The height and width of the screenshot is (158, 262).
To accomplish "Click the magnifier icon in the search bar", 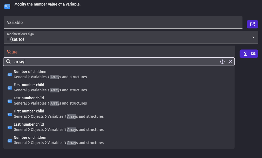I will 8,62.
